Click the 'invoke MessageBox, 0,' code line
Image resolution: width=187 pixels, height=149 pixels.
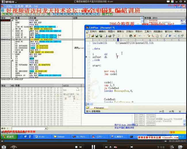click(x=118, y=91)
